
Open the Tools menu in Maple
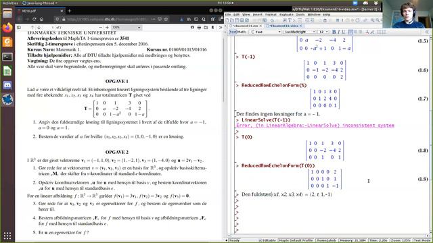(300, 15)
